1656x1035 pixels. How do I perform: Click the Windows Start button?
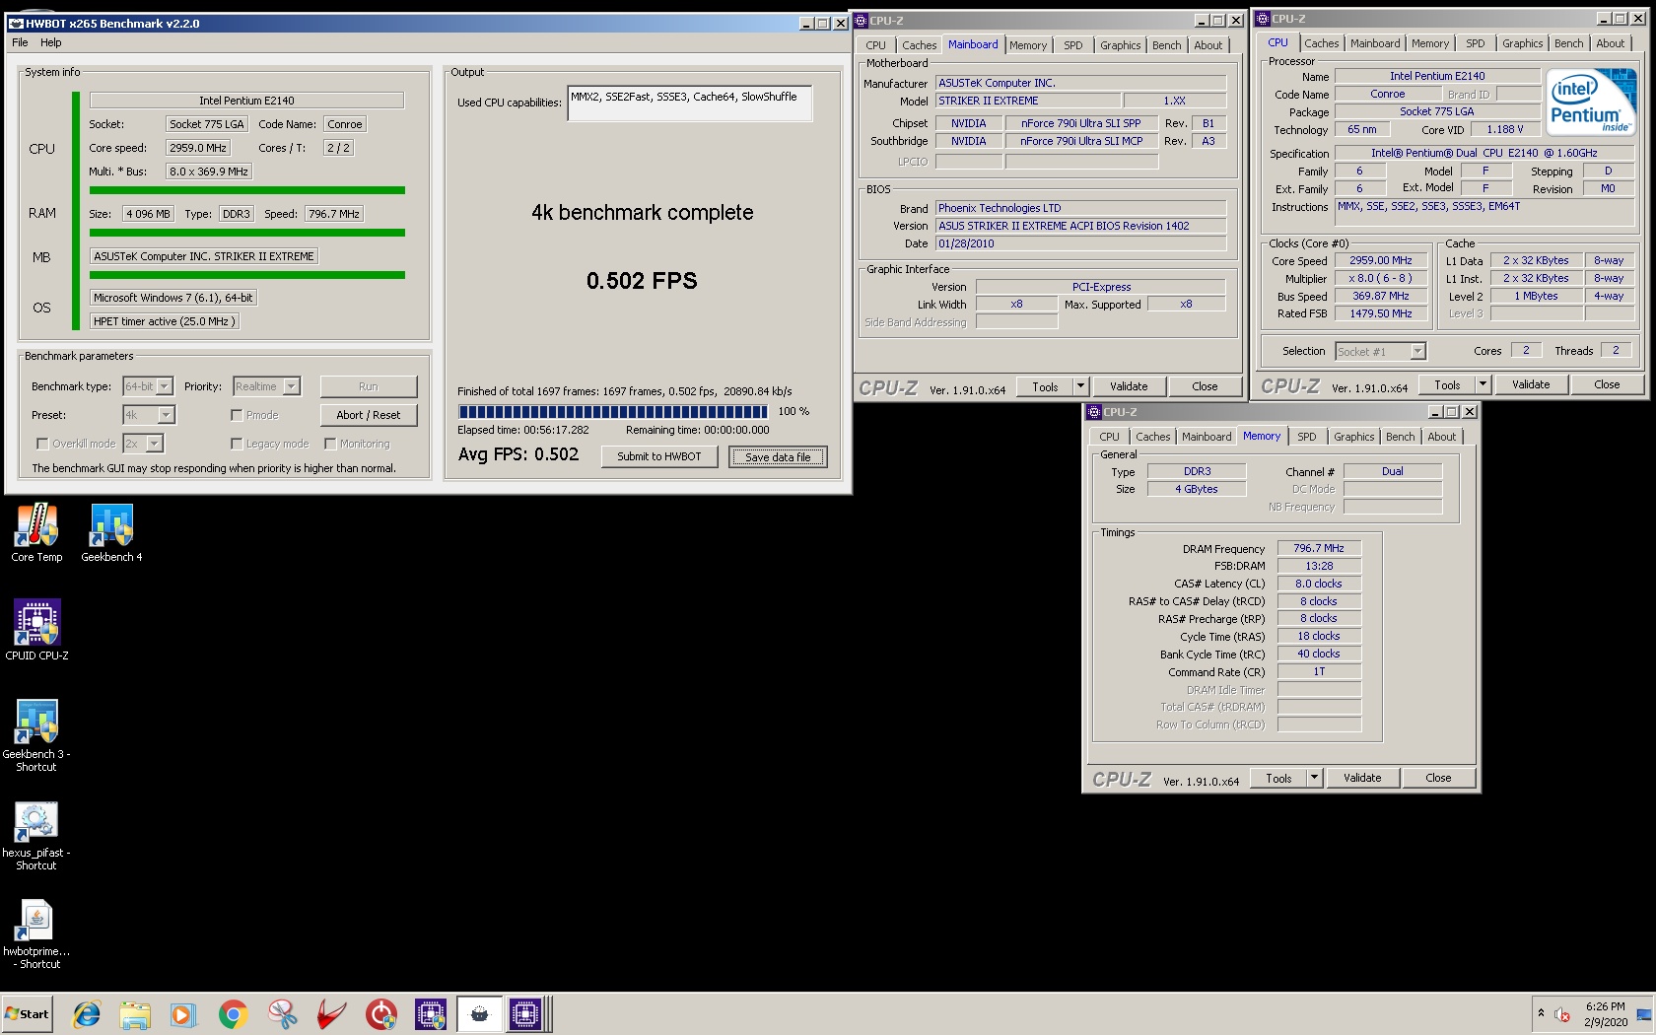click(28, 1014)
